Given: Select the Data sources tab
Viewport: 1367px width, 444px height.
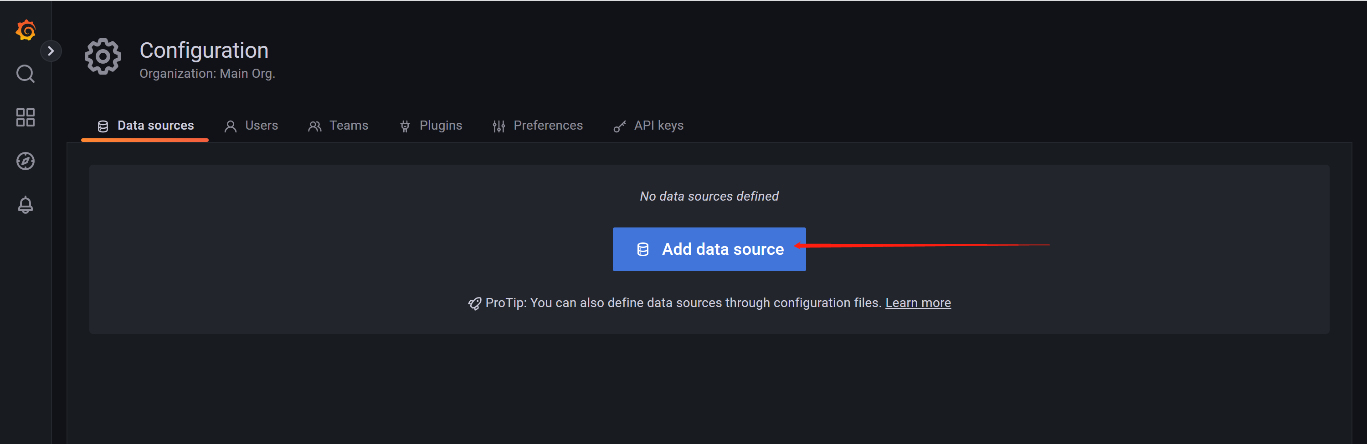Looking at the screenshot, I should 145,126.
